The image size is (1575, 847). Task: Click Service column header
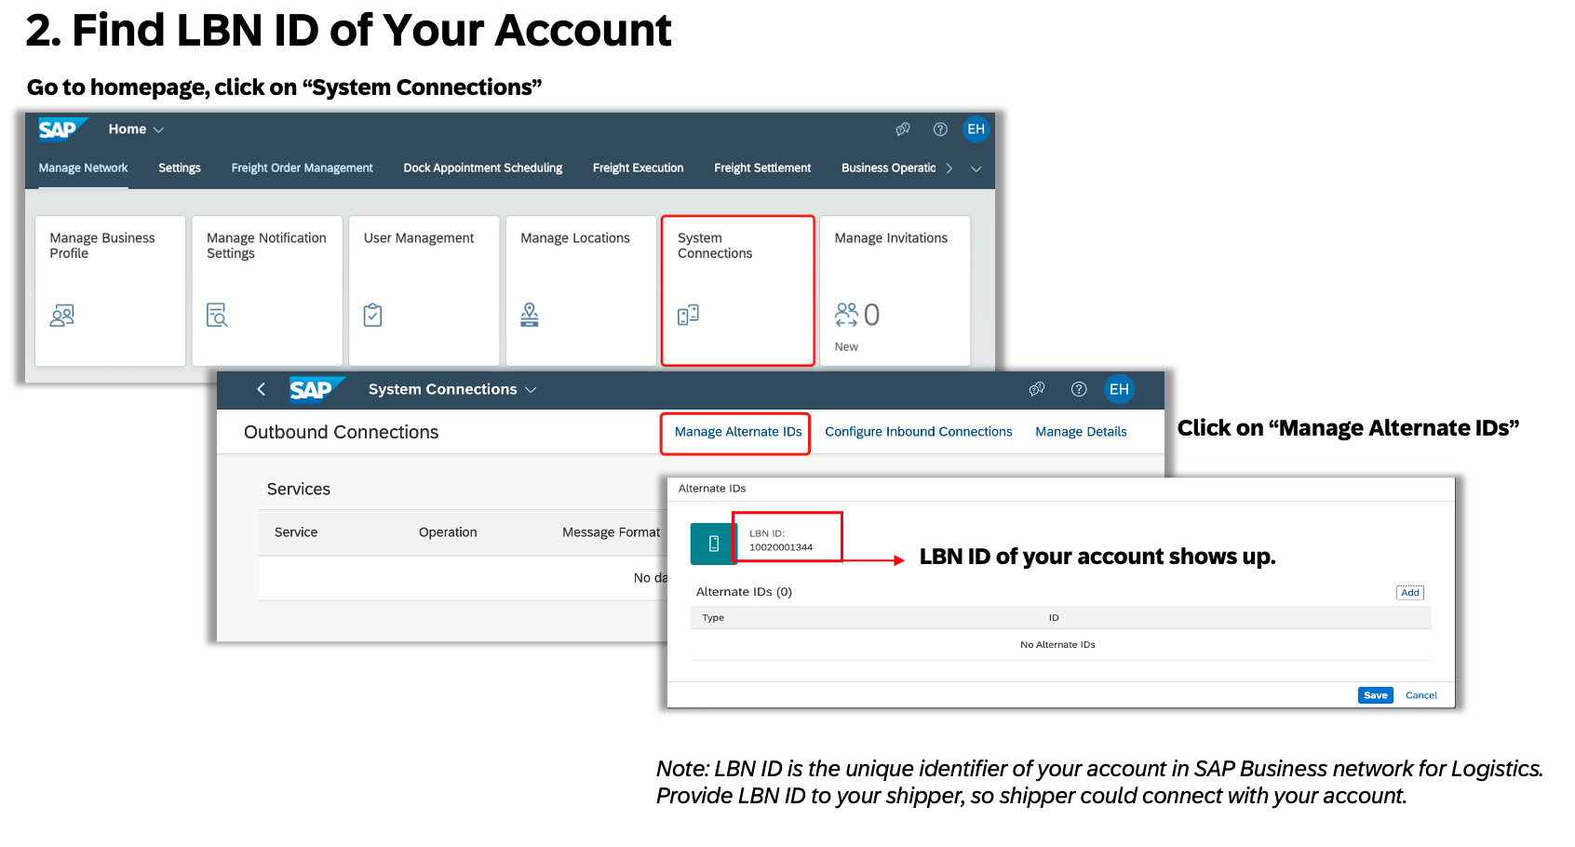click(x=296, y=532)
